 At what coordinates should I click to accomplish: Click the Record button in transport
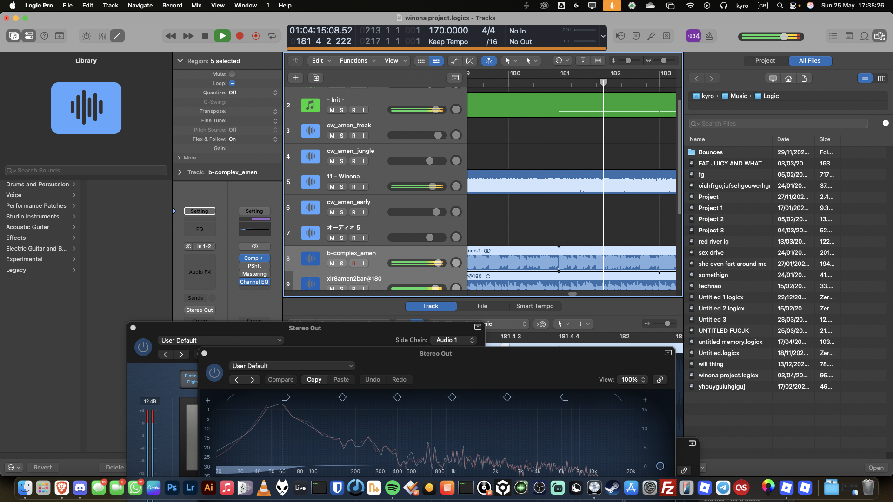[x=240, y=36]
